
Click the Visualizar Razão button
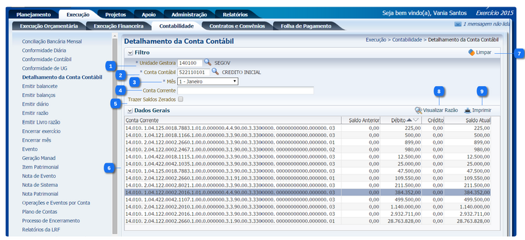click(x=436, y=110)
